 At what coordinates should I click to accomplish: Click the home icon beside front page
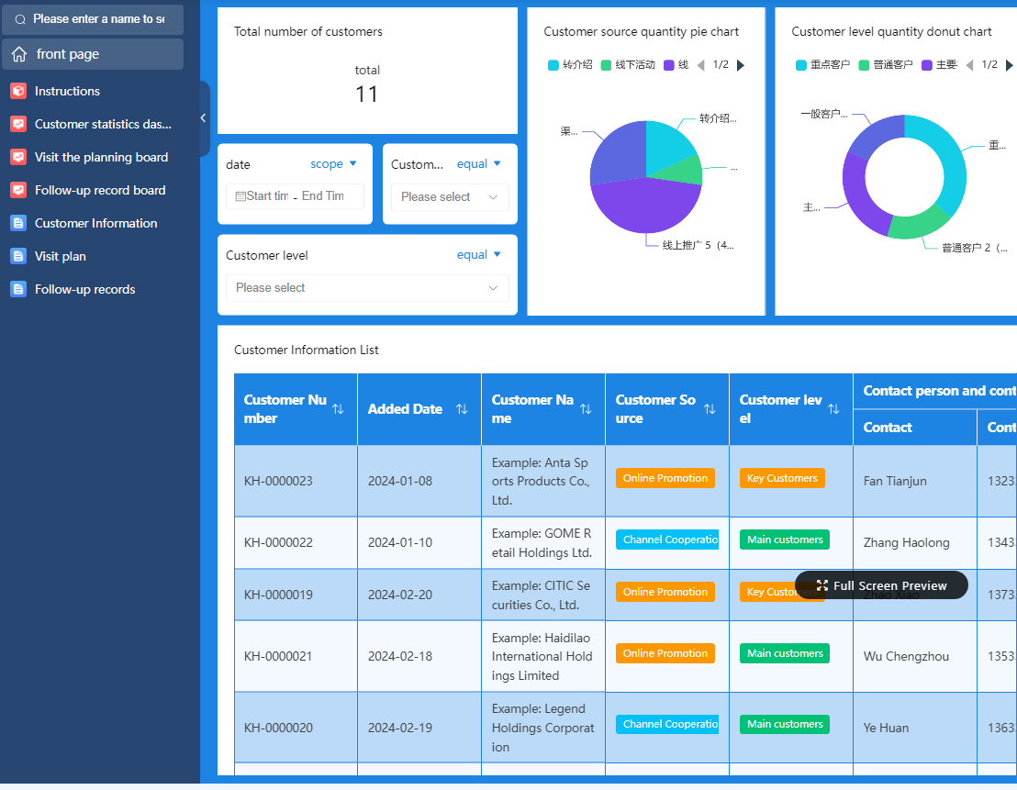pyautogui.click(x=19, y=55)
